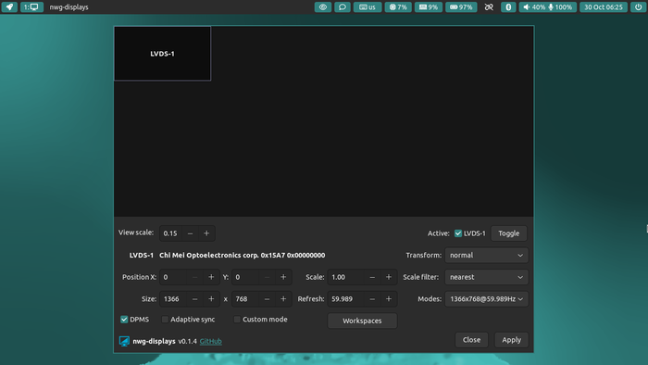Screen dimensions: 648x365
Task: Click the us keyboard layout indicator
Action: [368, 7]
